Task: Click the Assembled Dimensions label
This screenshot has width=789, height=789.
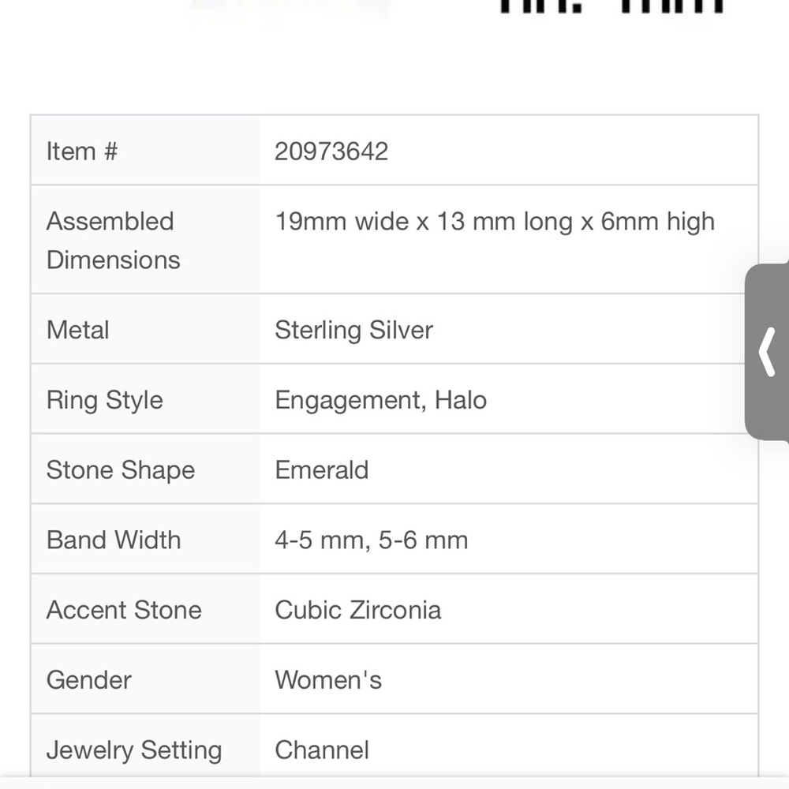Action: pos(113,240)
